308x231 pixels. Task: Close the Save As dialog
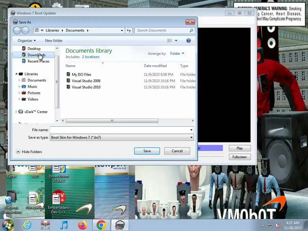coord(190,22)
